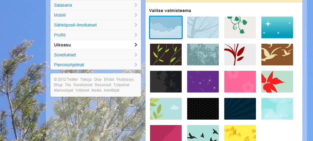Open the Blogi footer link
The image size is (313, 141).
[x=58, y=85]
